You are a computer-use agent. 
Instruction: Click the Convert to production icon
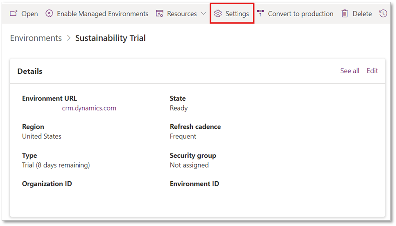coord(261,13)
